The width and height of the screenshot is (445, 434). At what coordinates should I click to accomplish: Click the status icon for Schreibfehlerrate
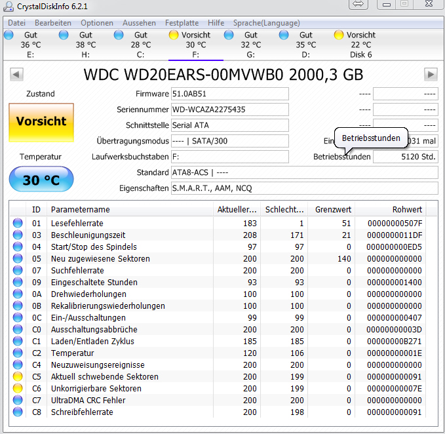click(18, 412)
